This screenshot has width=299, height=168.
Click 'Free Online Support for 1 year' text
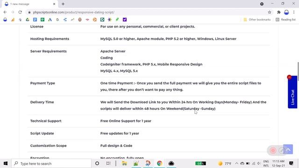pyautogui.click(x=126, y=121)
